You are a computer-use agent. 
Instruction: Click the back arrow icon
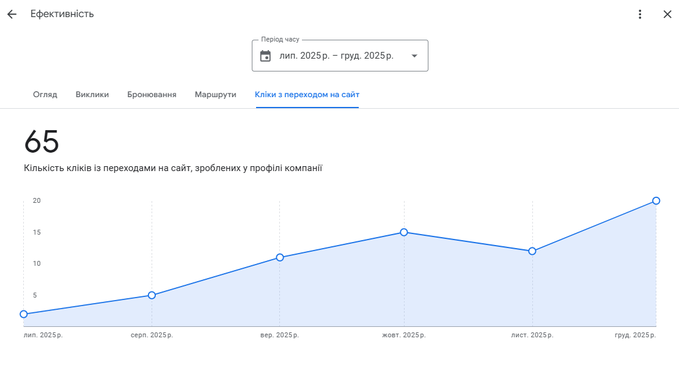point(12,14)
